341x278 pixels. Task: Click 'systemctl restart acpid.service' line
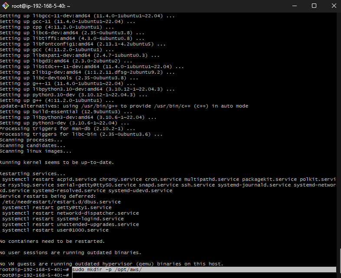click(169, 180)
